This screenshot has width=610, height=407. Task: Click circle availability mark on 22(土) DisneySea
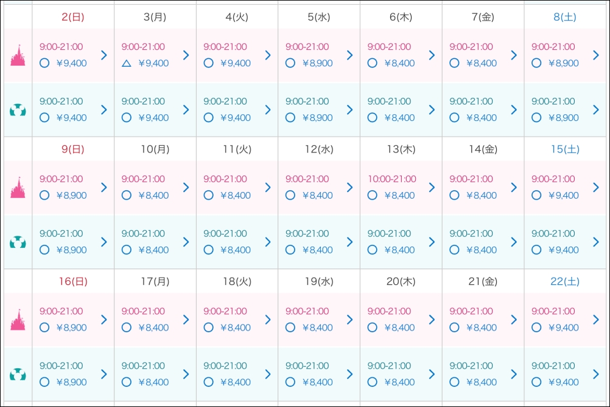click(x=536, y=382)
